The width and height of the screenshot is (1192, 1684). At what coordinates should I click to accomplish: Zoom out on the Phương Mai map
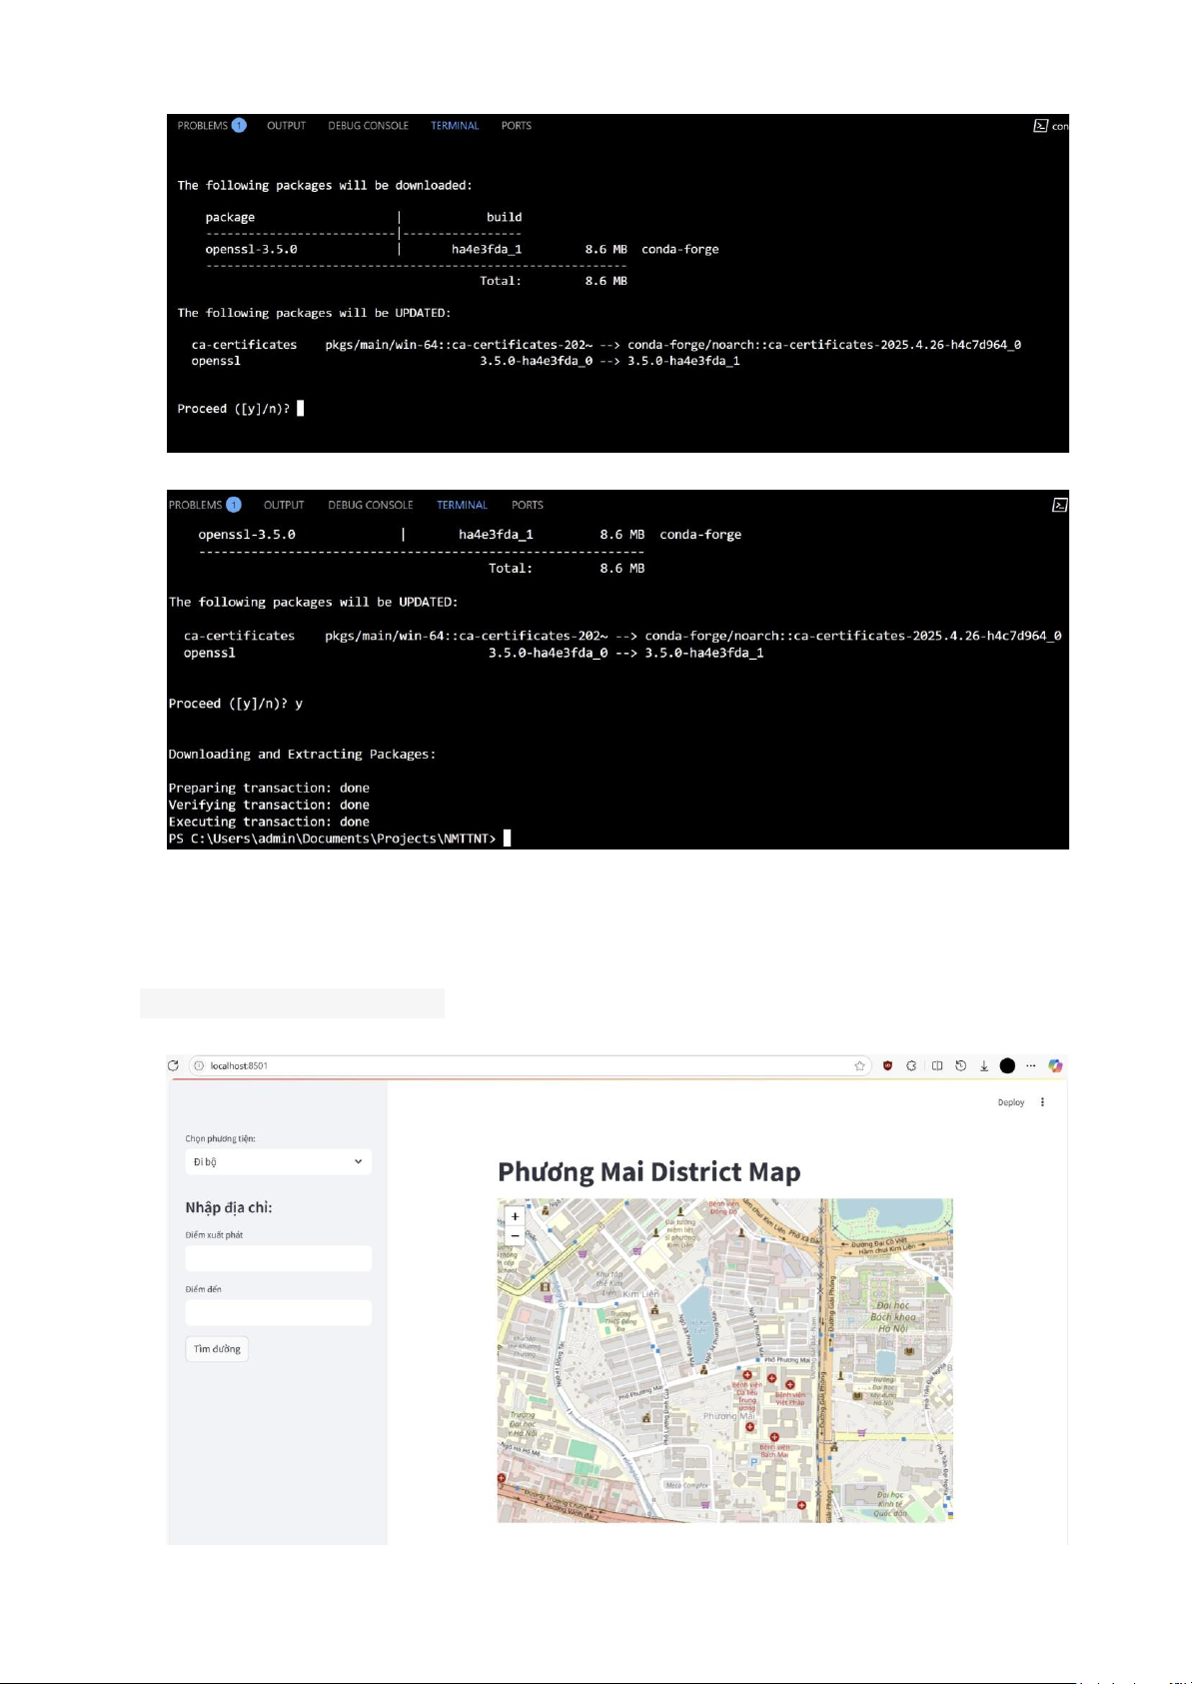coord(515,1236)
